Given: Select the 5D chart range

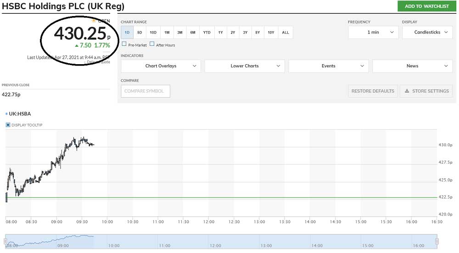Looking at the screenshot, I should pos(140,33).
